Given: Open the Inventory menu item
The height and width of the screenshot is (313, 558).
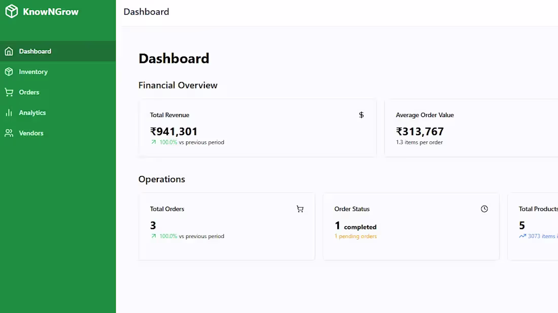Looking at the screenshot, I should point(33,72).
